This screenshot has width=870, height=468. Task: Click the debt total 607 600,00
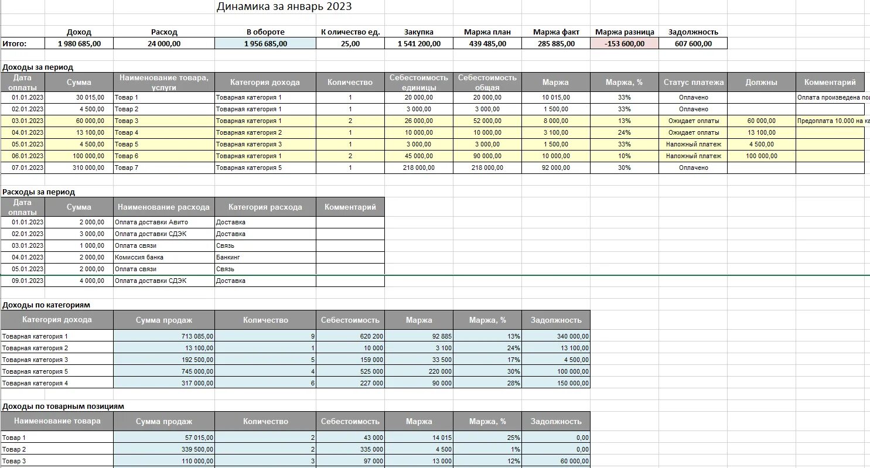[x=693, y=43]
